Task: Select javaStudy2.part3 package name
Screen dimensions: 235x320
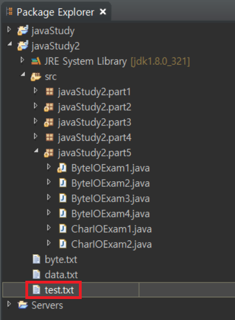Action: (94, 123)
